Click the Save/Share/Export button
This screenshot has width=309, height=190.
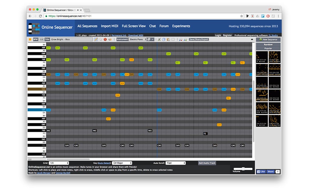click(199, 39)
